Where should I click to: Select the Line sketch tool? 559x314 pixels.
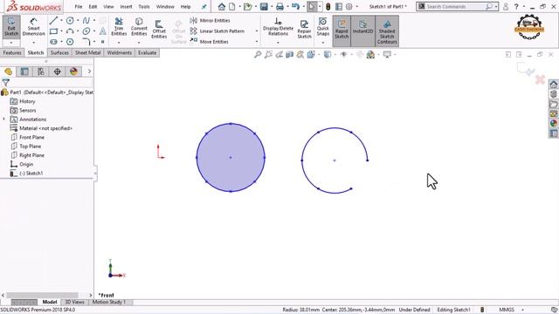point(53,21)
